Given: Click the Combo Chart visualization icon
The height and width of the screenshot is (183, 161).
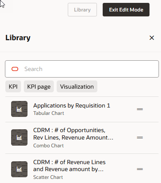Looking at the screenshot, I should (x=19, y=137).
